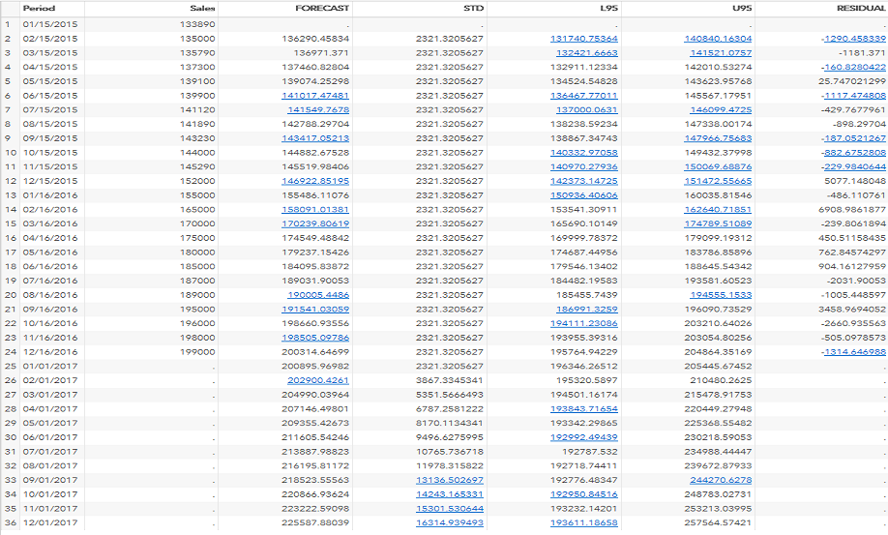Open residual link -1314.646988
Image resolution: width=888 pixels, height=535 pixels.
[853, 351]
